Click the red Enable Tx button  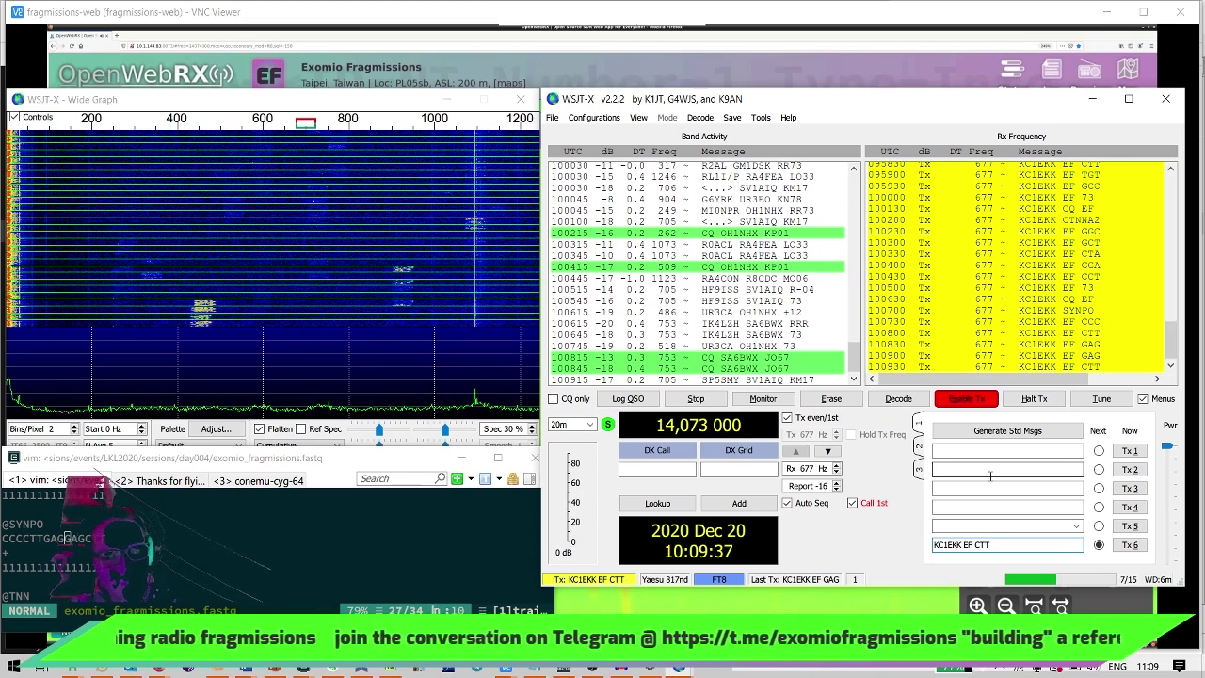(966, 399)
